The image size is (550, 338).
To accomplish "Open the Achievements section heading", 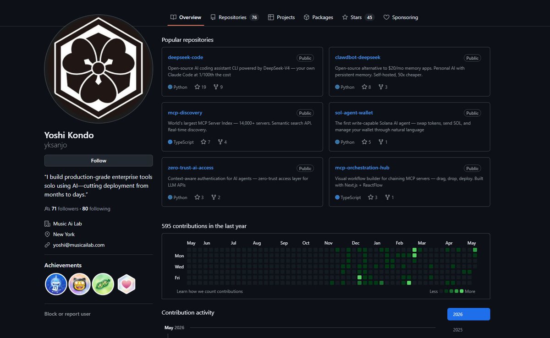I will click(x=63, y=265).
